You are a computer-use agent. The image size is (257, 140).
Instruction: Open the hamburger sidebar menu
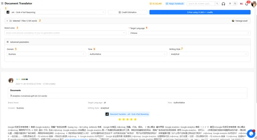coord(2,3)
